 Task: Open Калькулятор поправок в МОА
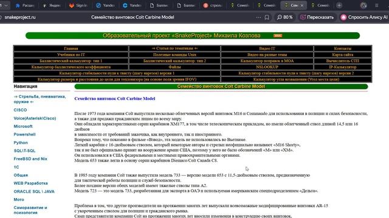click(x=267, y=61)
